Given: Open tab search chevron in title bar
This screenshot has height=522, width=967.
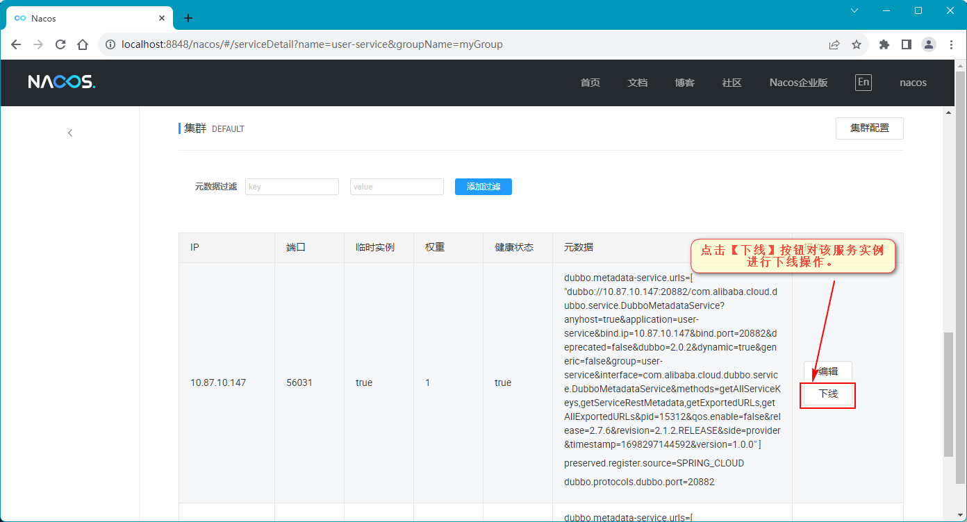Looking at the screenshot, I should point(854,10).
